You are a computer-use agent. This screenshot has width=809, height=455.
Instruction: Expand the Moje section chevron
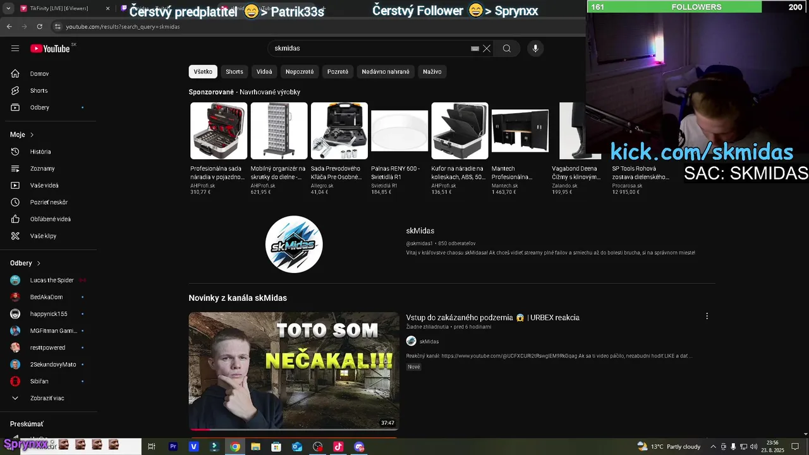coord(32,135)
